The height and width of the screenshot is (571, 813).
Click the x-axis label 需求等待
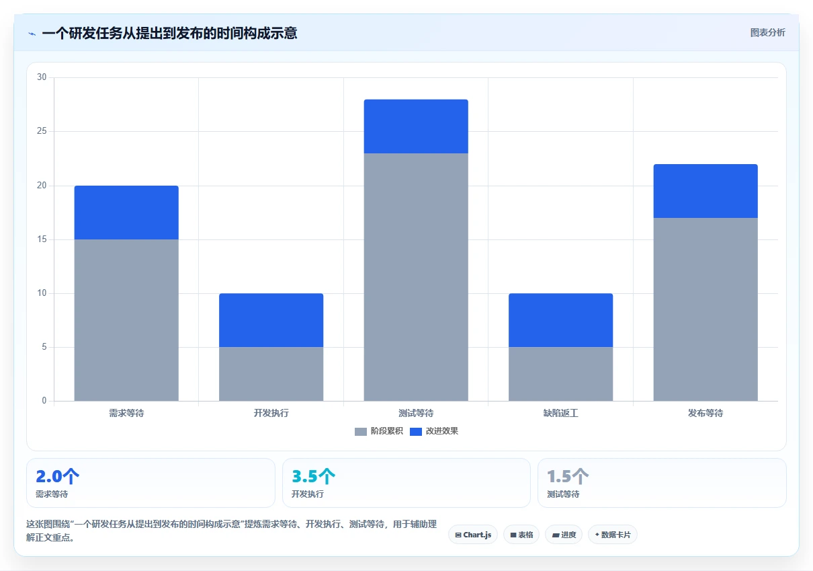[126, 413]
